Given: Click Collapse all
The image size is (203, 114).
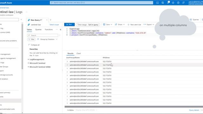Looking at the screenshot, I should (x=34, y=45).
